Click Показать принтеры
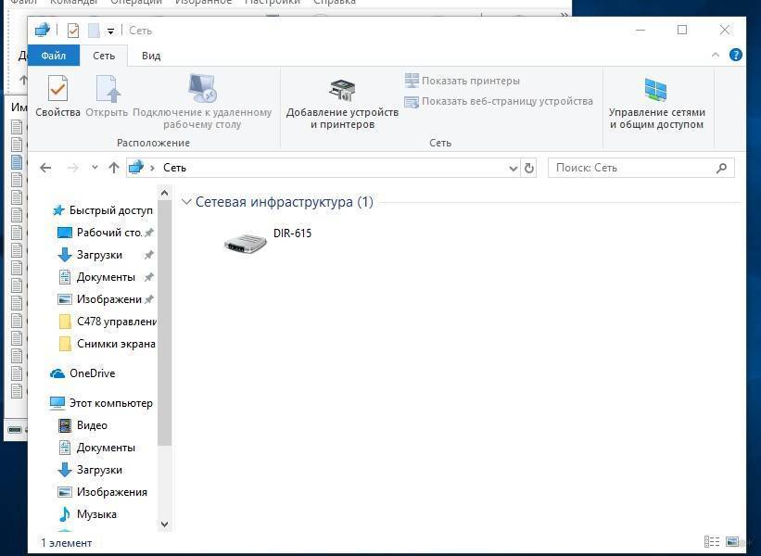Viewport: 761px width, 556px height. pos(462,81)
